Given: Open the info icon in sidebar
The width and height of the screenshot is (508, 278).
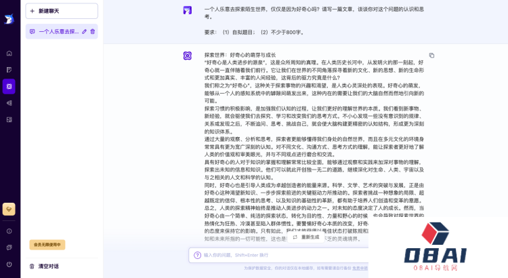Looking at the screenshot, I should [9, 231].
